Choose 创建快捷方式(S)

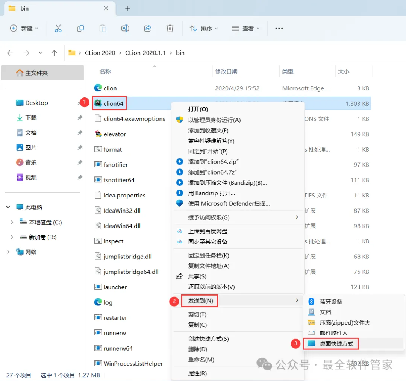pyautogui.click(x=208, y=339)
